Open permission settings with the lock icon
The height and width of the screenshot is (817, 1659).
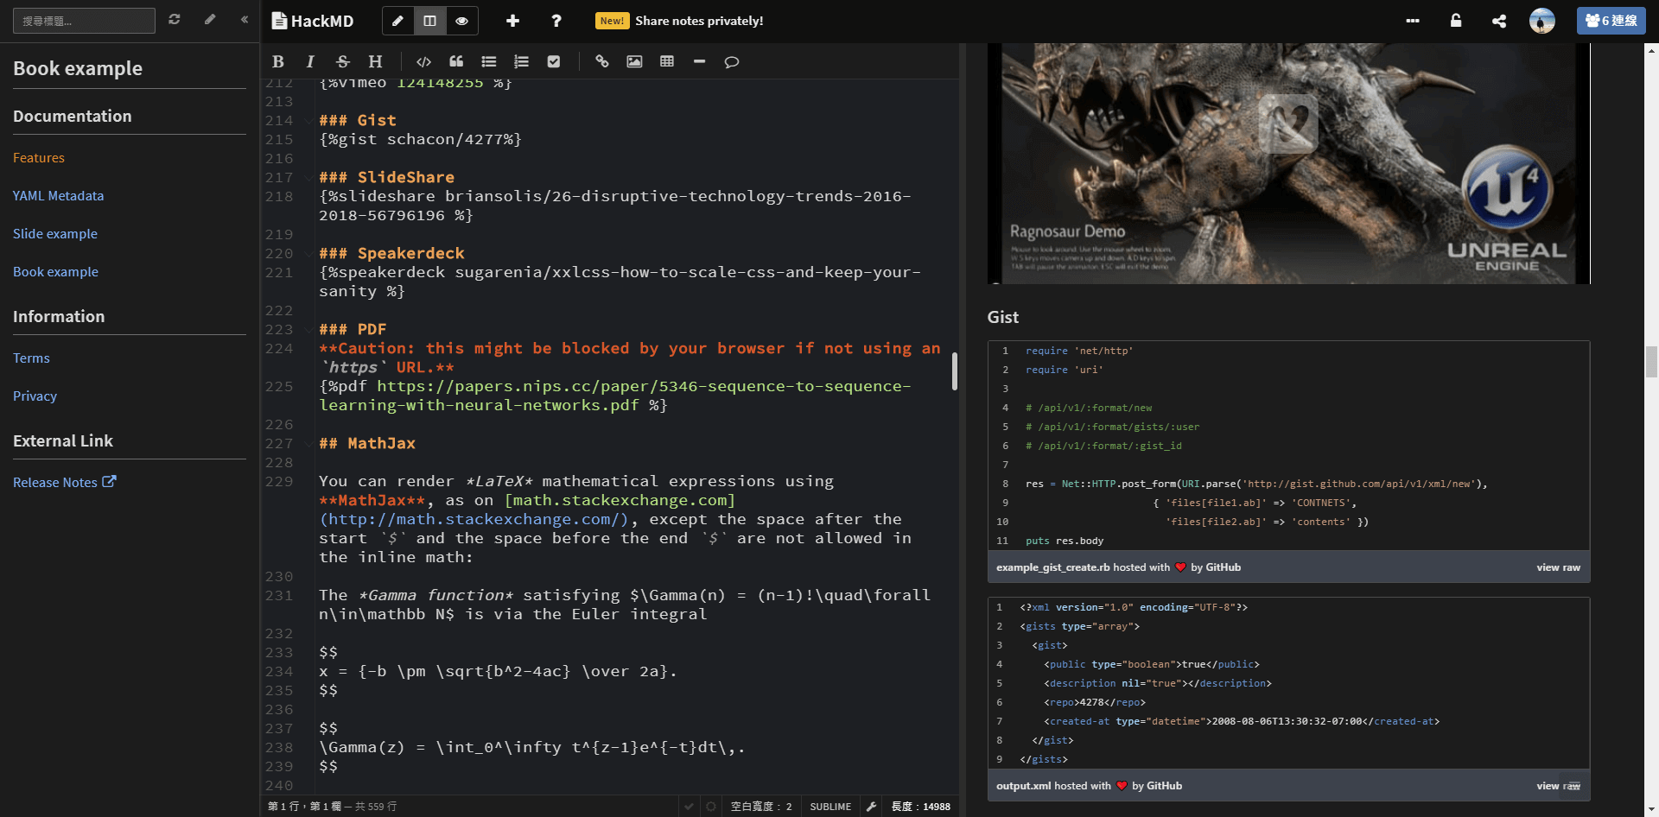click(x=1456, y=21)
